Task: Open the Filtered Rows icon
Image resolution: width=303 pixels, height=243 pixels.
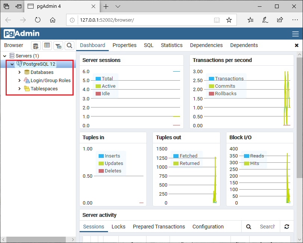Action: click(58, 46)
